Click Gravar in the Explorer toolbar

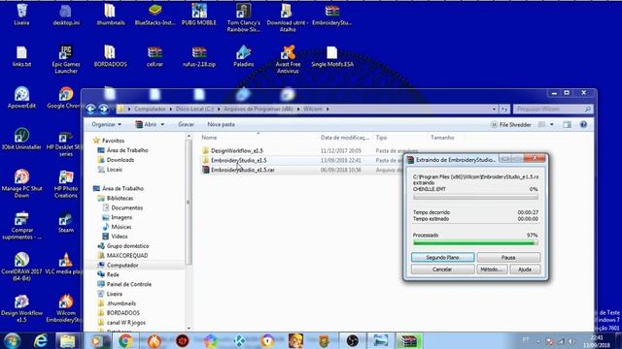point(186,124)
